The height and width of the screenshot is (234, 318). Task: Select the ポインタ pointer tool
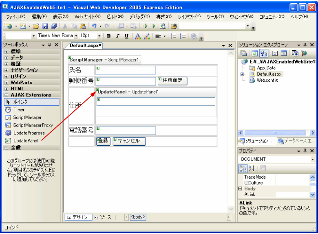click(31, 102)
